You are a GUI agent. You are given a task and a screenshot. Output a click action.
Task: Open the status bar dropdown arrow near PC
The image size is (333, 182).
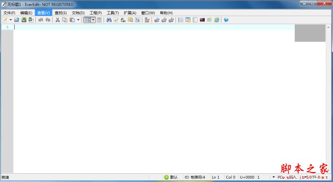tap(273, 177)
